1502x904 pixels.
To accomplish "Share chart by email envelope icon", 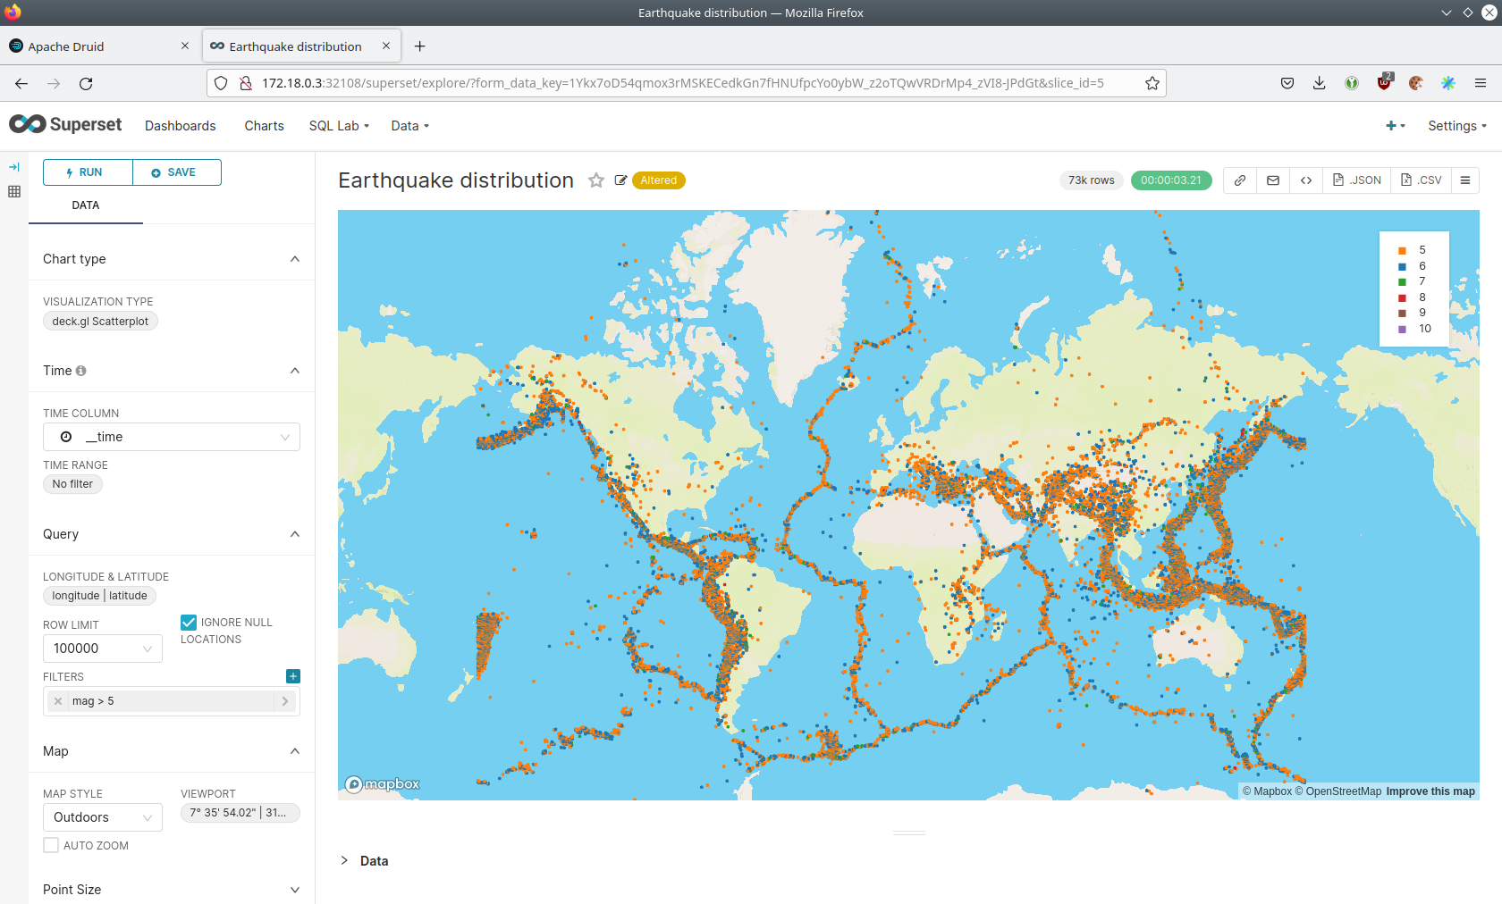I will pos(1273,180).
